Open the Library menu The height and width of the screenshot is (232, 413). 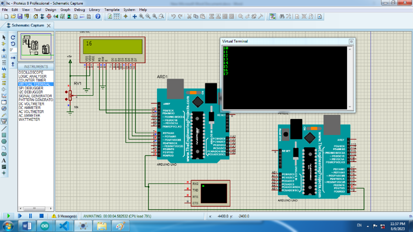tap(94, 9)
